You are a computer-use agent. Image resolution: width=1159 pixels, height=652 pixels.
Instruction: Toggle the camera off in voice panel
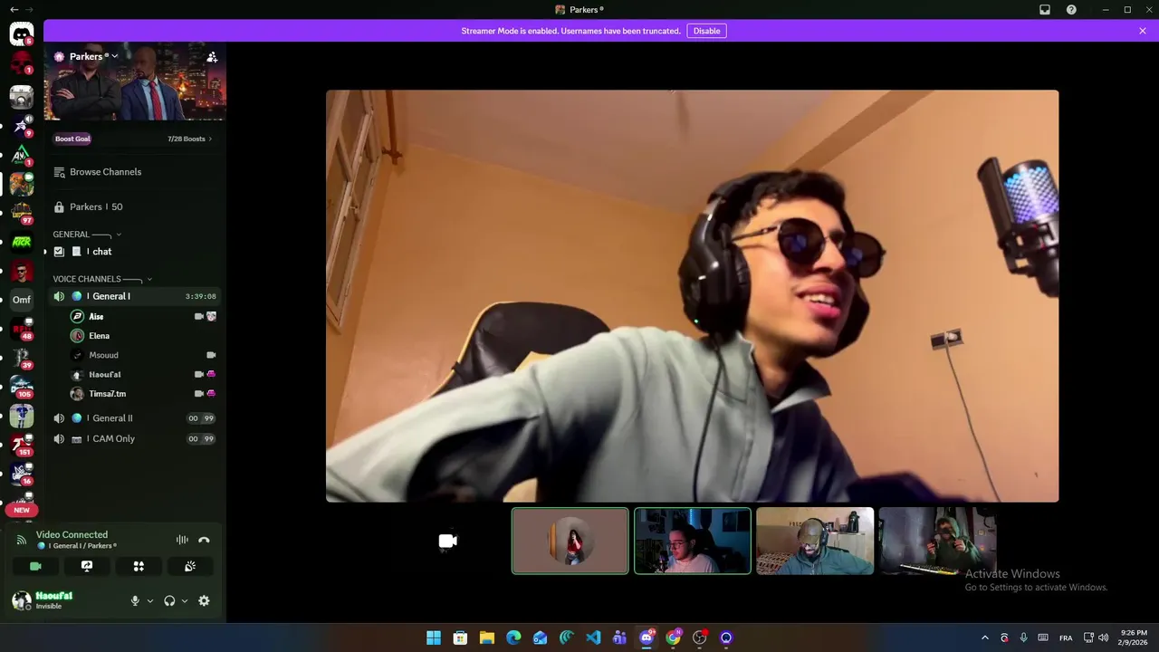tap(35, 566)
